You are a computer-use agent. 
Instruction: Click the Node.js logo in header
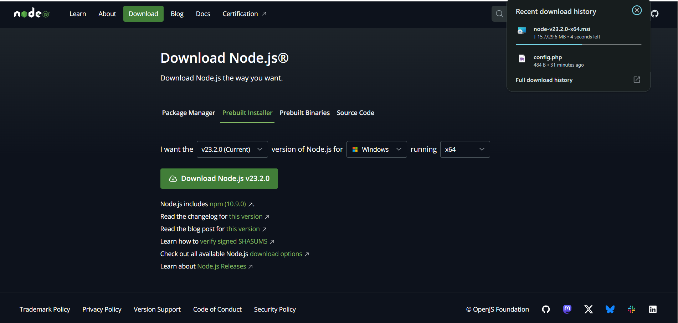point(32,14)
